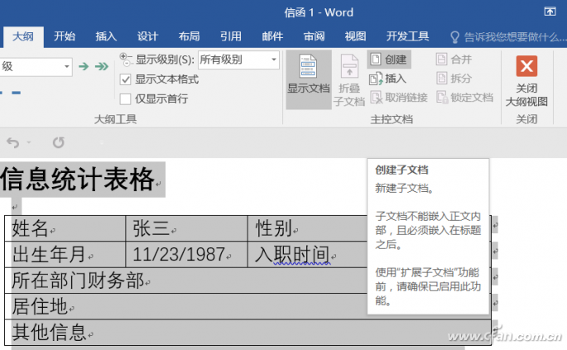Demote to body text with double green arrow

click(x=102, y=66)
